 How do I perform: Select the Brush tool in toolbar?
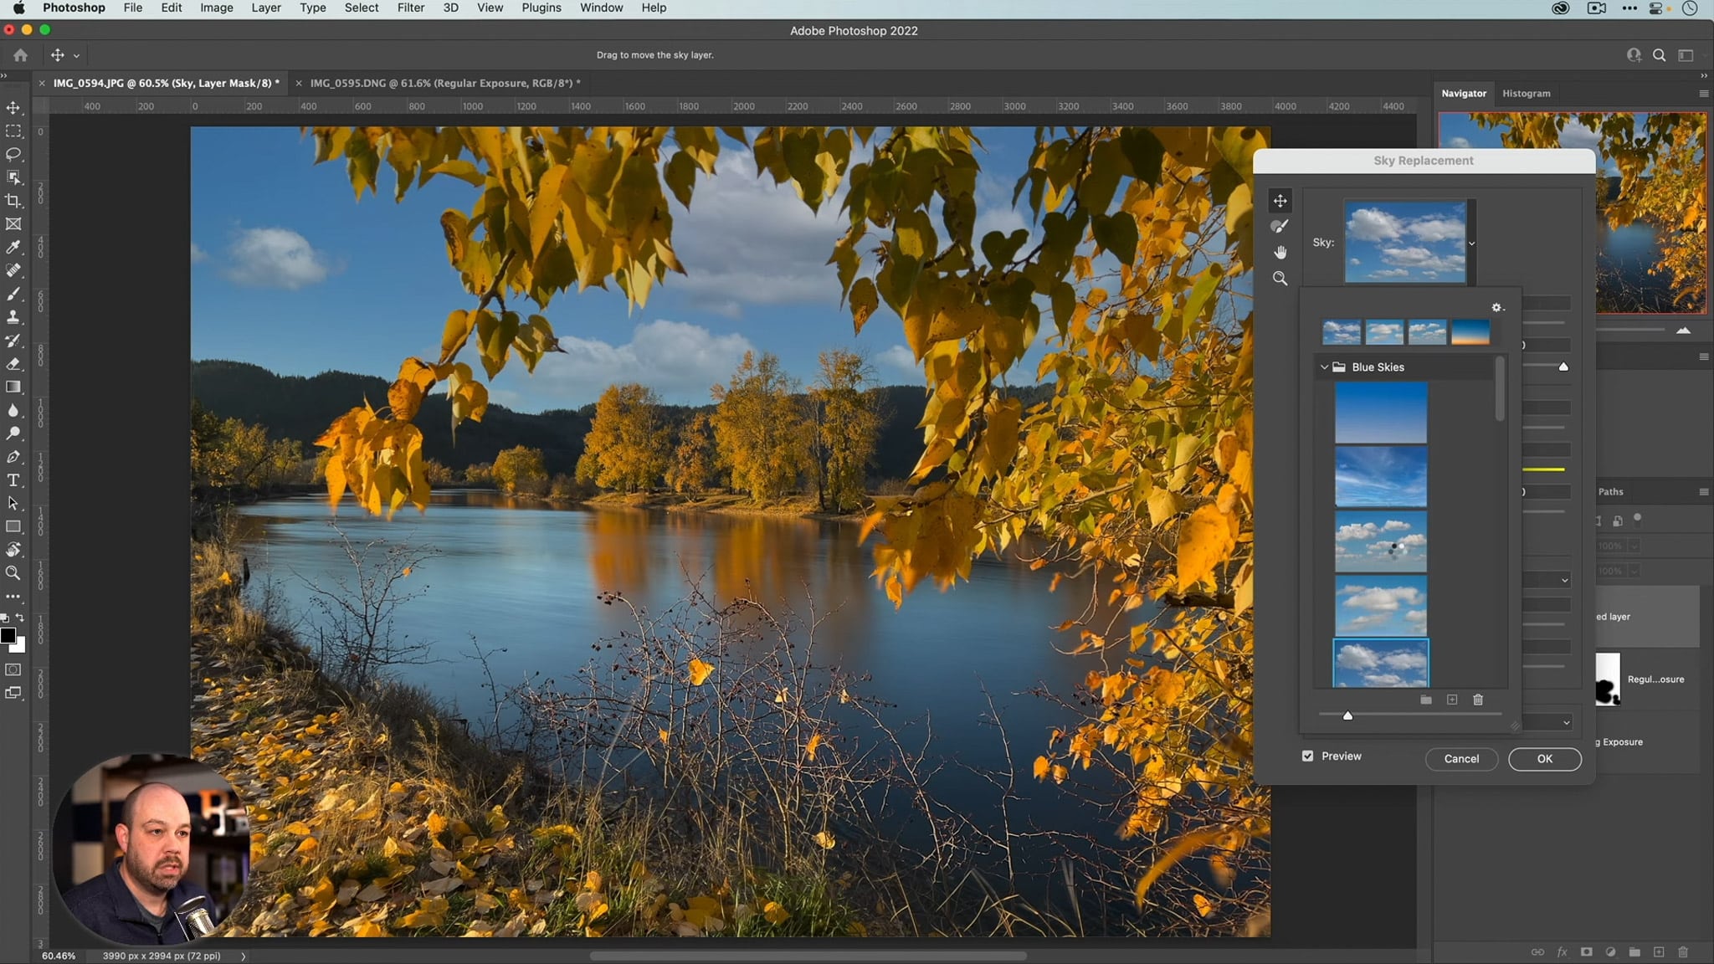[14, 295]
